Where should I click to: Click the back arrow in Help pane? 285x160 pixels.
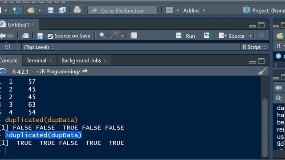[279, 88]
